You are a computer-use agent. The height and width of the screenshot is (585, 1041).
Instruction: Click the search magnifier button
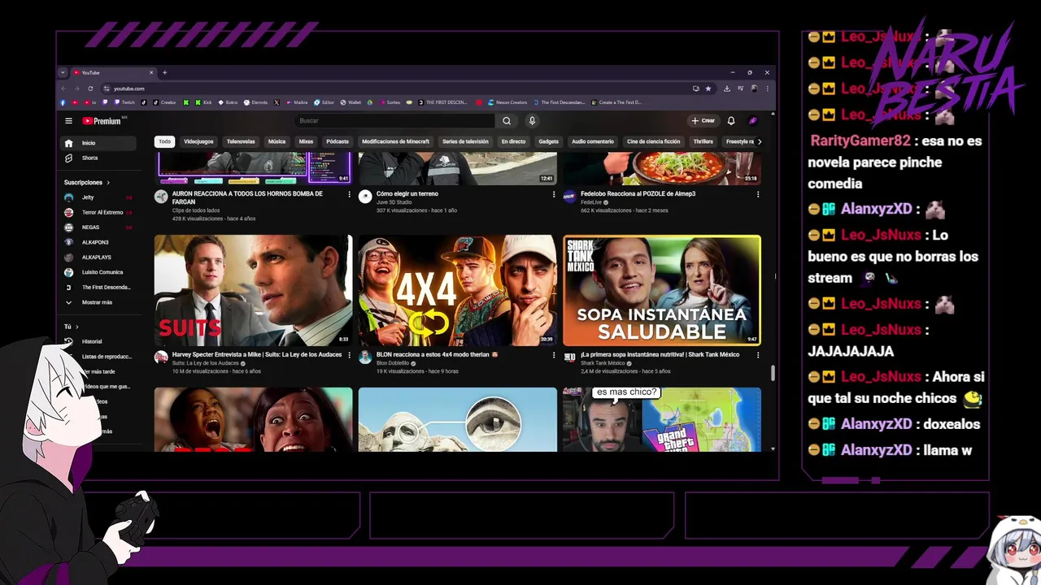(x=507, y=121)
